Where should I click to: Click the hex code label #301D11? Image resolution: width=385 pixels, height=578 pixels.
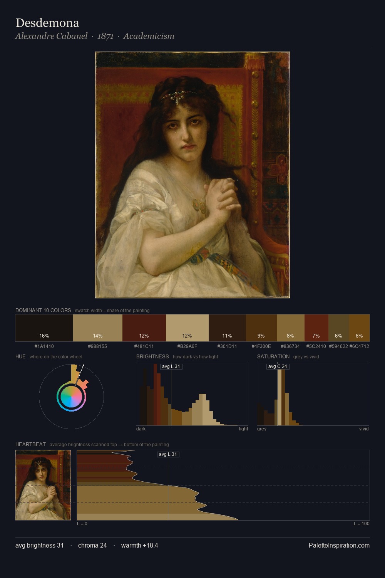point(227,346)
